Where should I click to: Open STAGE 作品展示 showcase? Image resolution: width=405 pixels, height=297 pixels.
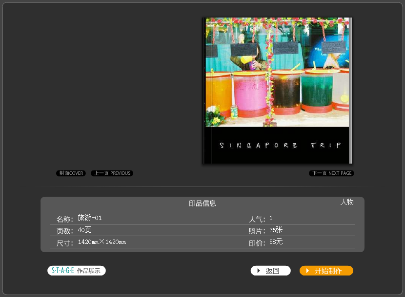(77, 271)
